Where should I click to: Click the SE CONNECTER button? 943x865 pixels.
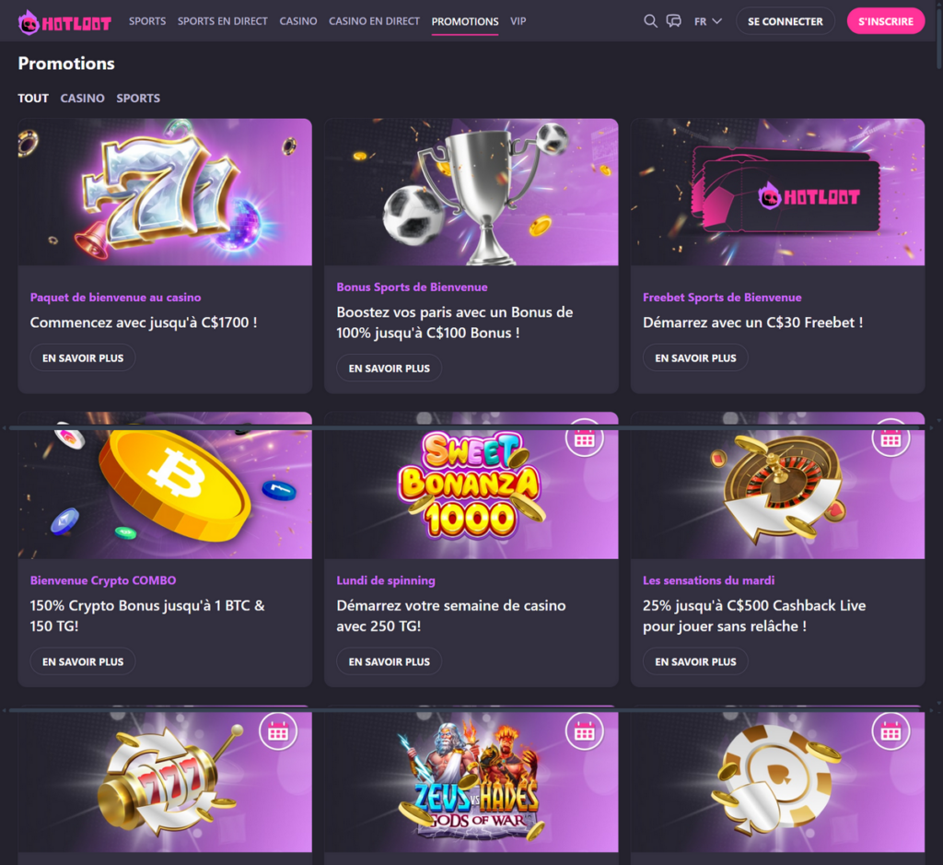[785, 21]
